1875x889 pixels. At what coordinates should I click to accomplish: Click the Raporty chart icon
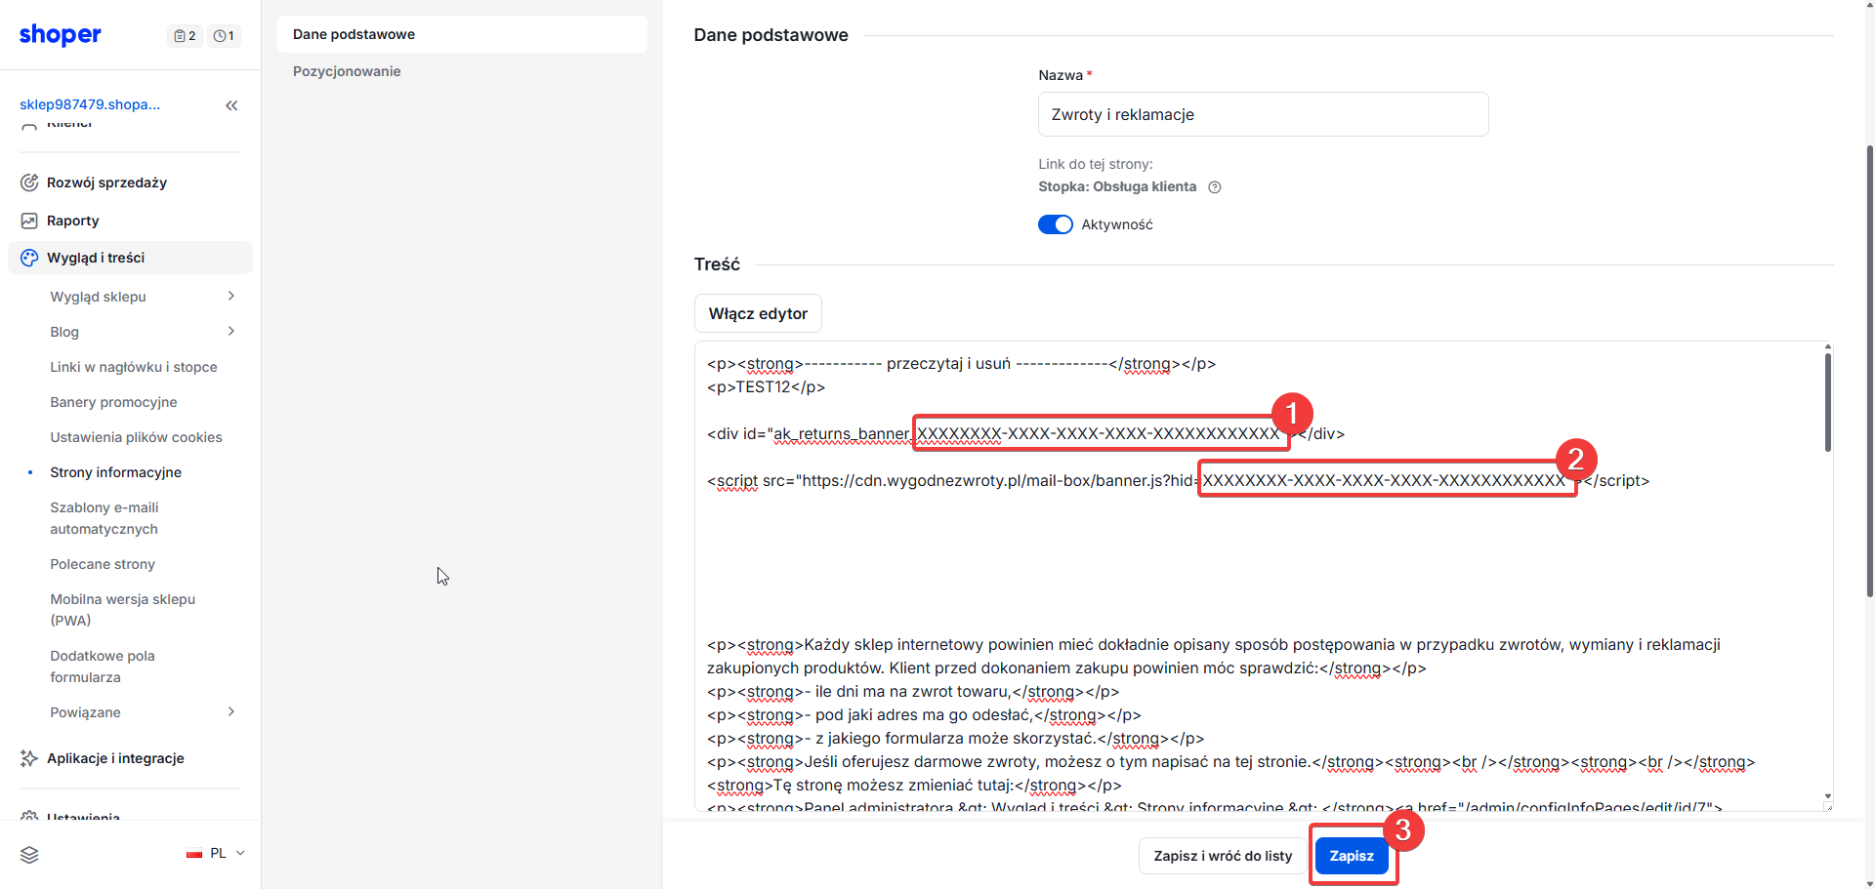(29, 221)
